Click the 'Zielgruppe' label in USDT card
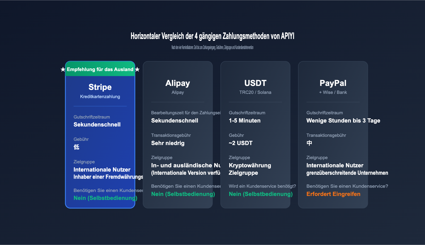Screen dimensions: 425x245 239,157
